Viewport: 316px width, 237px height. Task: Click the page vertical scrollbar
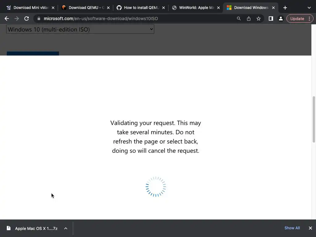(314, 119)
